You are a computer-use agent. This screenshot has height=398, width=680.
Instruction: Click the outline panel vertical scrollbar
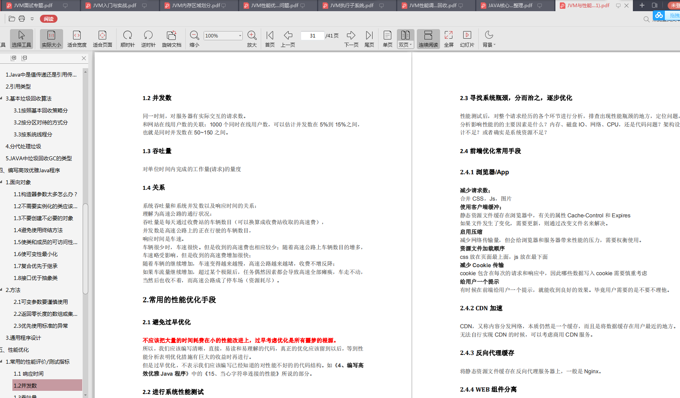[x=85, y=249]
